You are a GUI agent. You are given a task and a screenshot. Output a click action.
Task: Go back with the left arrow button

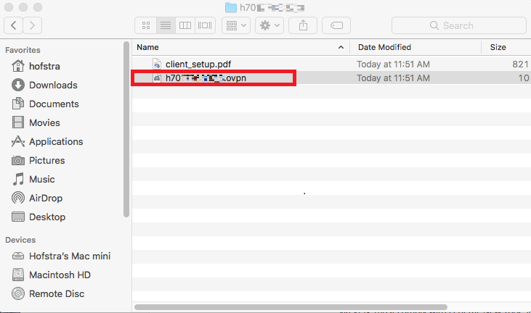point(14,25)
